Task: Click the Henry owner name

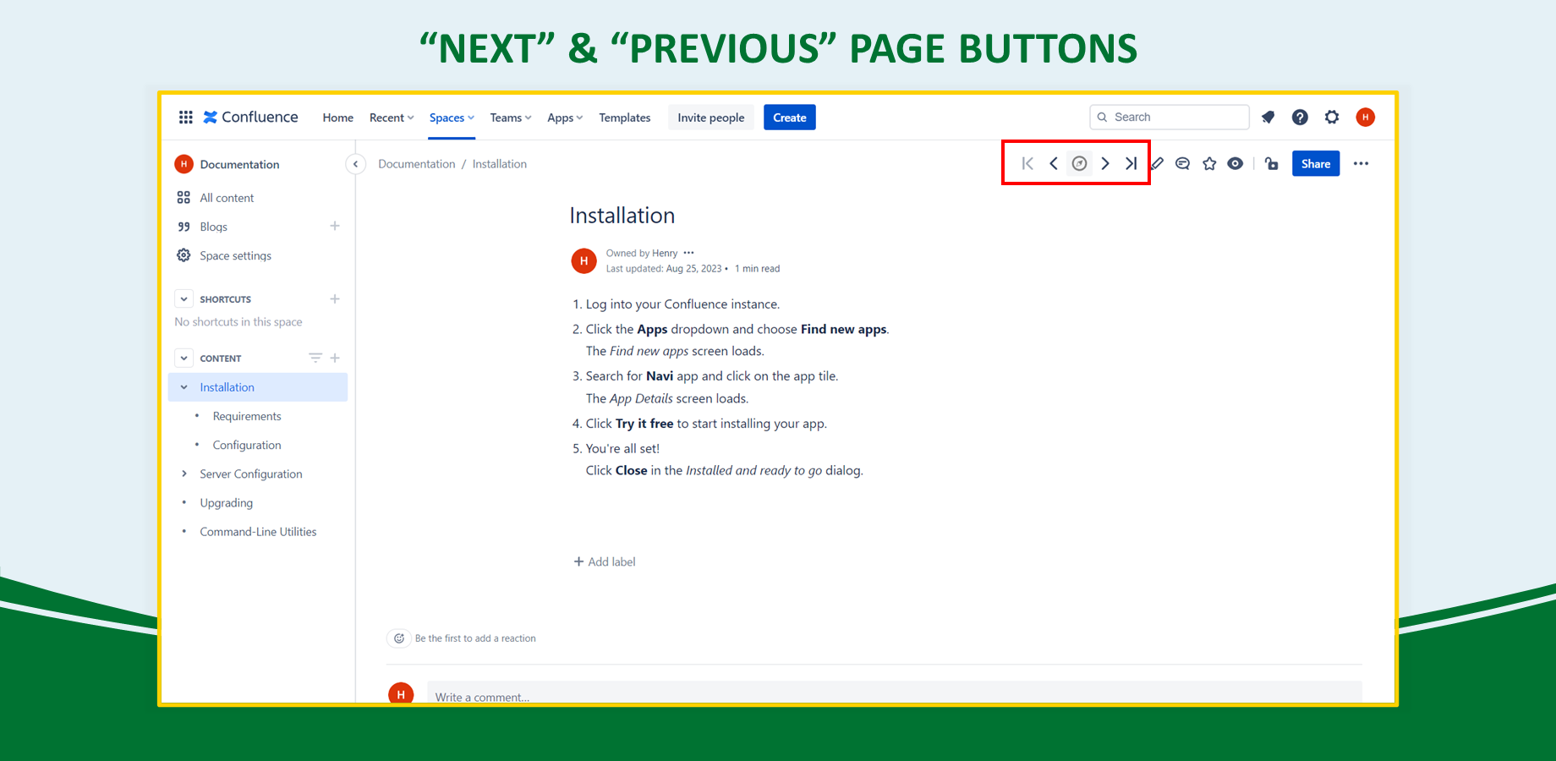Action: tap(665, 253)
